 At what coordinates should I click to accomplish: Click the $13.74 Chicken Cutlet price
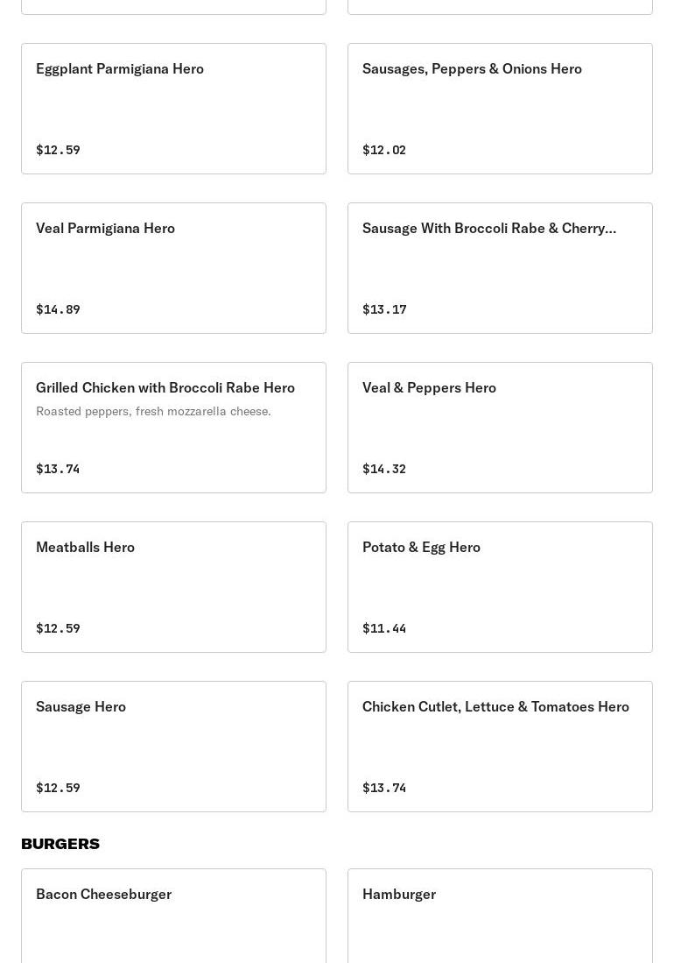click(x=384, y=788)
